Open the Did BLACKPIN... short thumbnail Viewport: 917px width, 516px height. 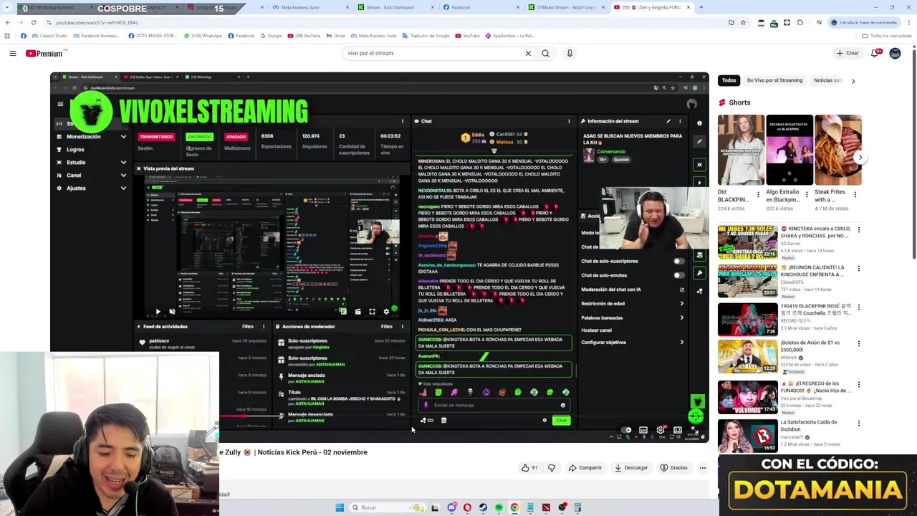pyautogui.click(x=741, y=150)
